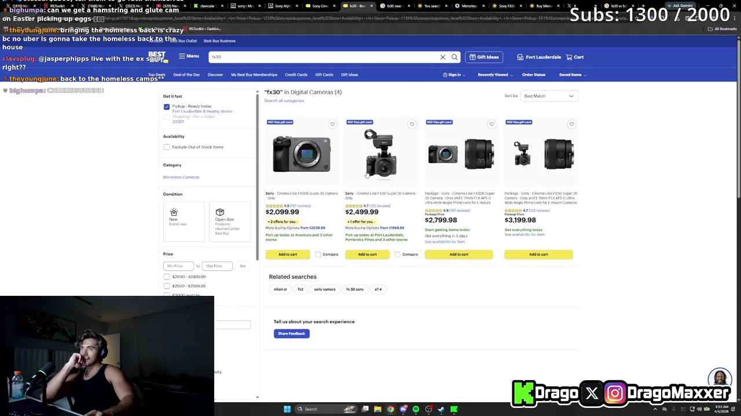This screenshot has width=741, height=416.
Task: Check the $2000 - $2499.99 price filter
Action: click(167, 277)
